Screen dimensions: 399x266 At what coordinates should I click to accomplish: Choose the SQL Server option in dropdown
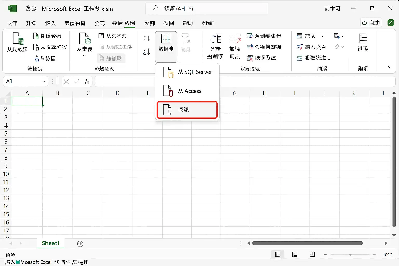187,72
